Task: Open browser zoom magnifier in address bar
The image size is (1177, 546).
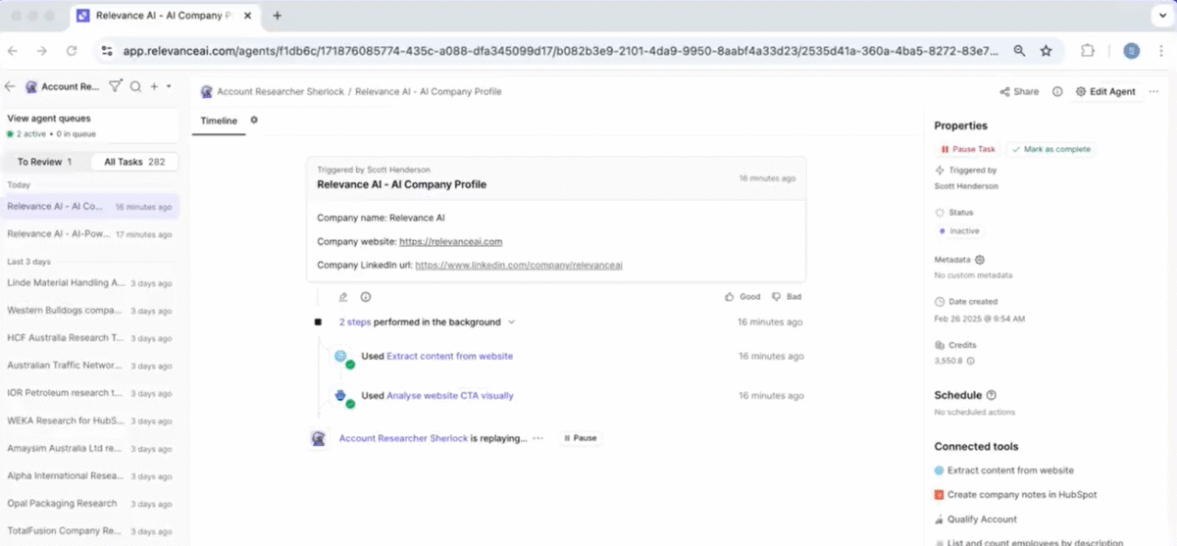Action: pyautogui.click(x=1020, y=51)
